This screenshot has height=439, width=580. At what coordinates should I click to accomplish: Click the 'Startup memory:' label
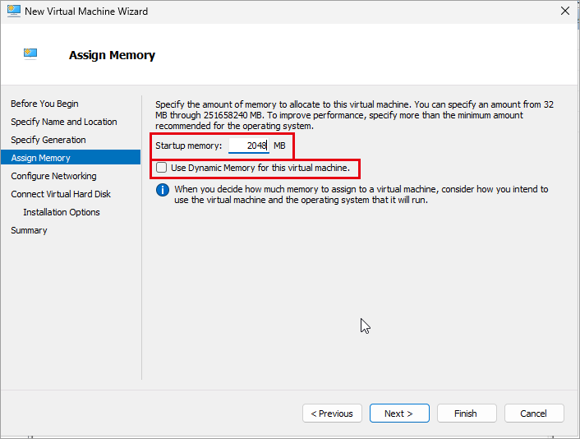pos(189,146)
